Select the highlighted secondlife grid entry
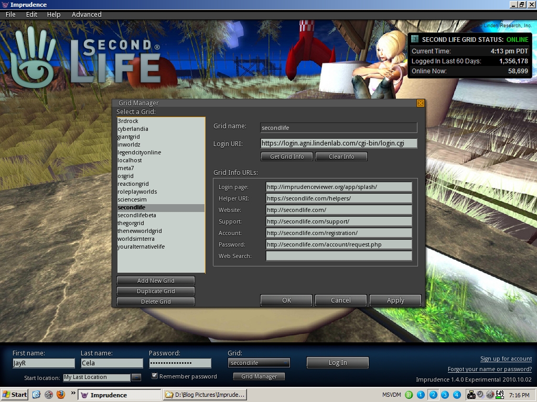This screenshot has height=402, width=537. click(x=161, y=207)
